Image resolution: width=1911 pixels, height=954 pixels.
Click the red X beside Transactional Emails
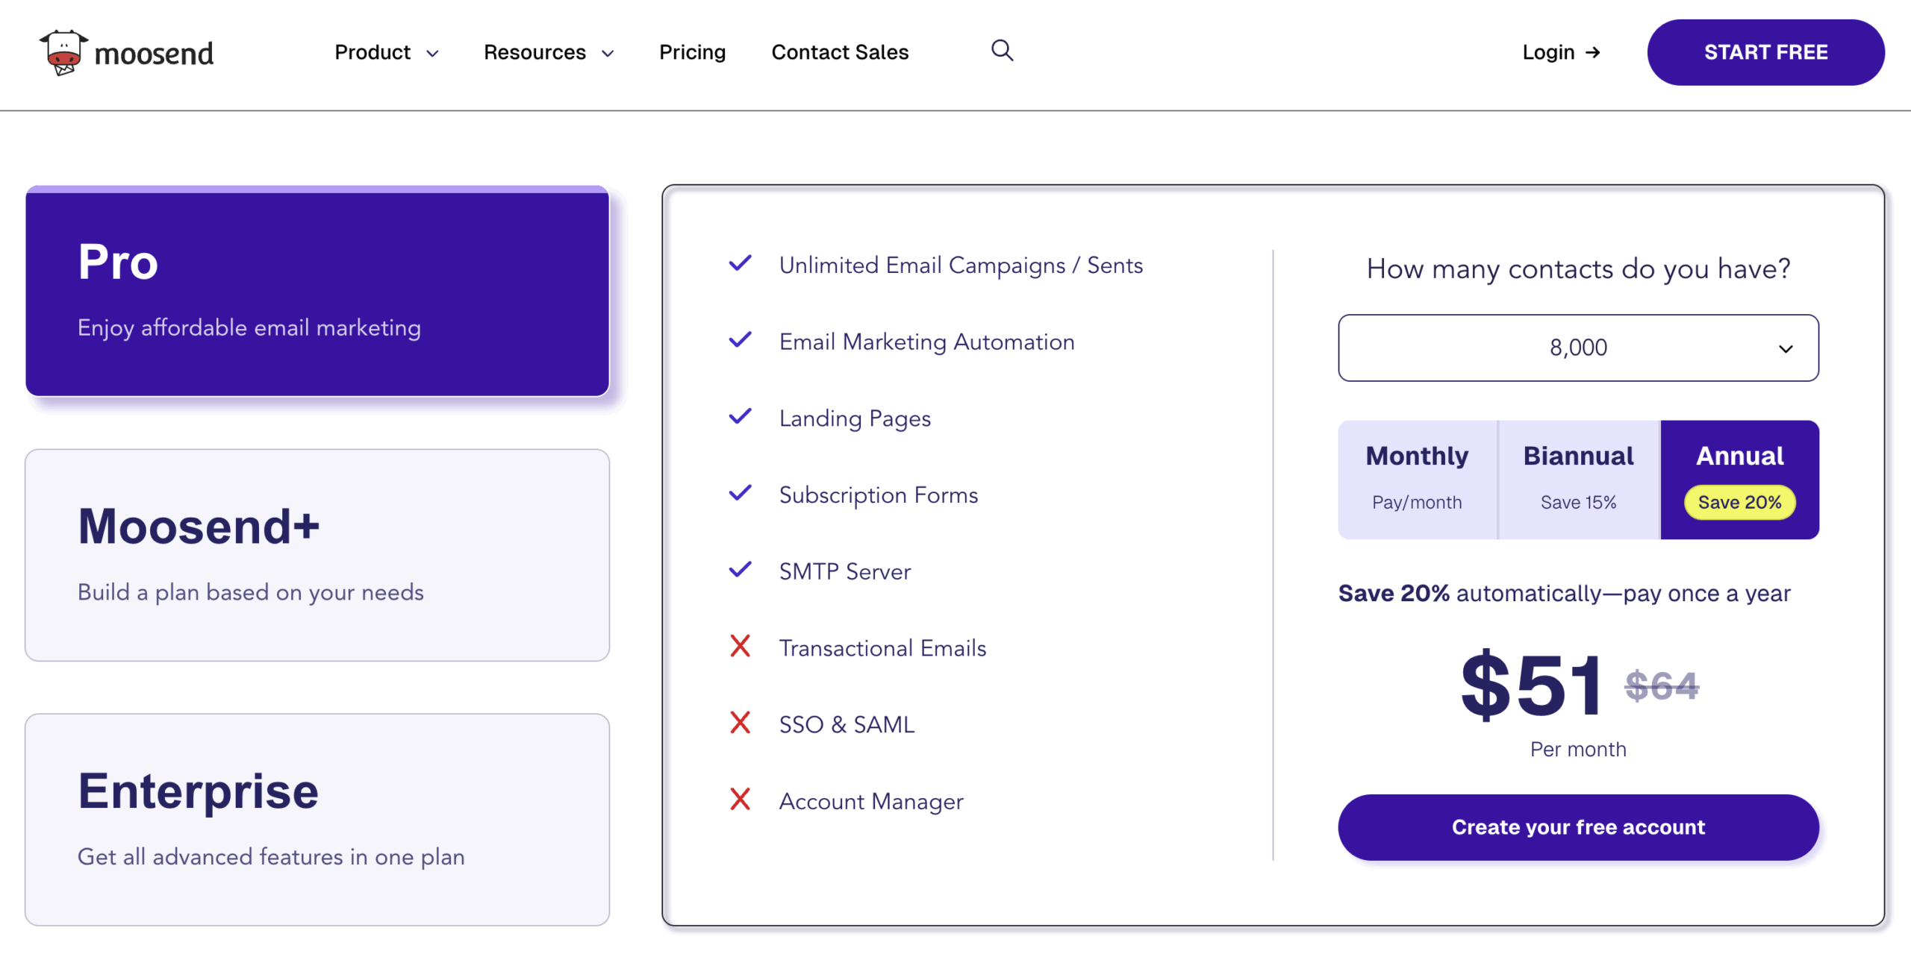(740, 646)
